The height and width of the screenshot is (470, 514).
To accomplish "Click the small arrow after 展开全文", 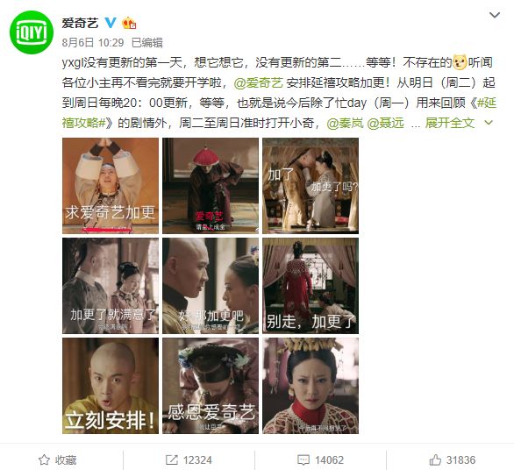I will coord(489,123).
